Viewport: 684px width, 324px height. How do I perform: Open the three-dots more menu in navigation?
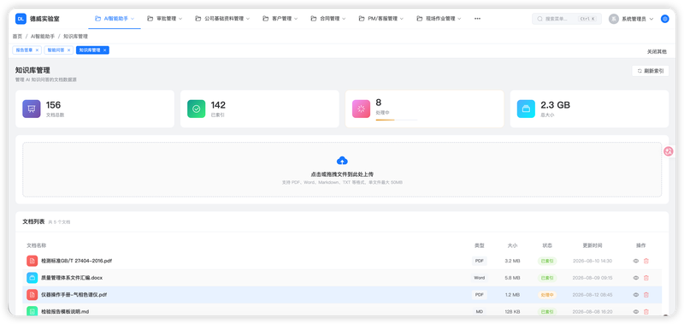[477, 19]
